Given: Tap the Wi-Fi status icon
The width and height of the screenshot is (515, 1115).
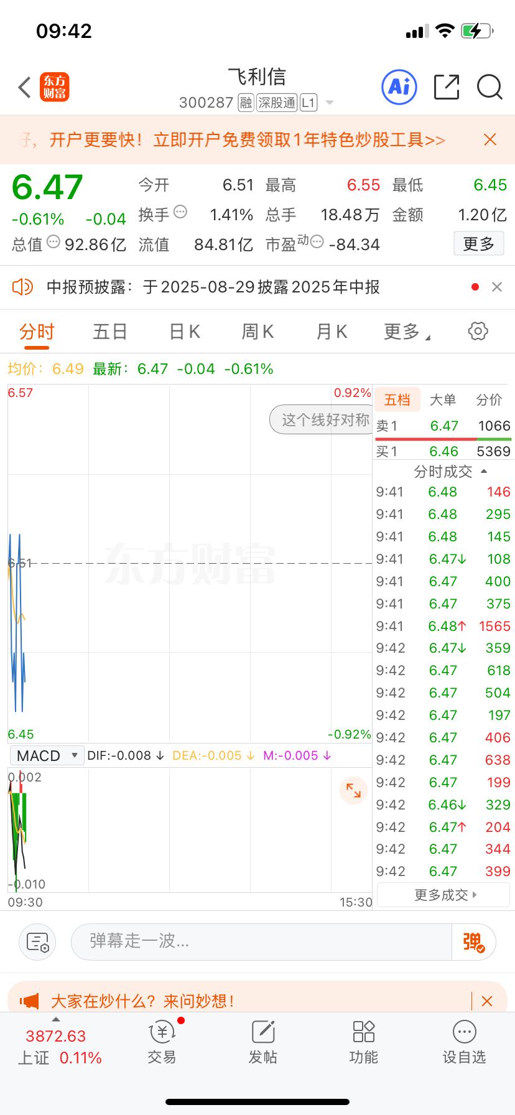Looking at the screenshot, I should [x=445, y=30].
